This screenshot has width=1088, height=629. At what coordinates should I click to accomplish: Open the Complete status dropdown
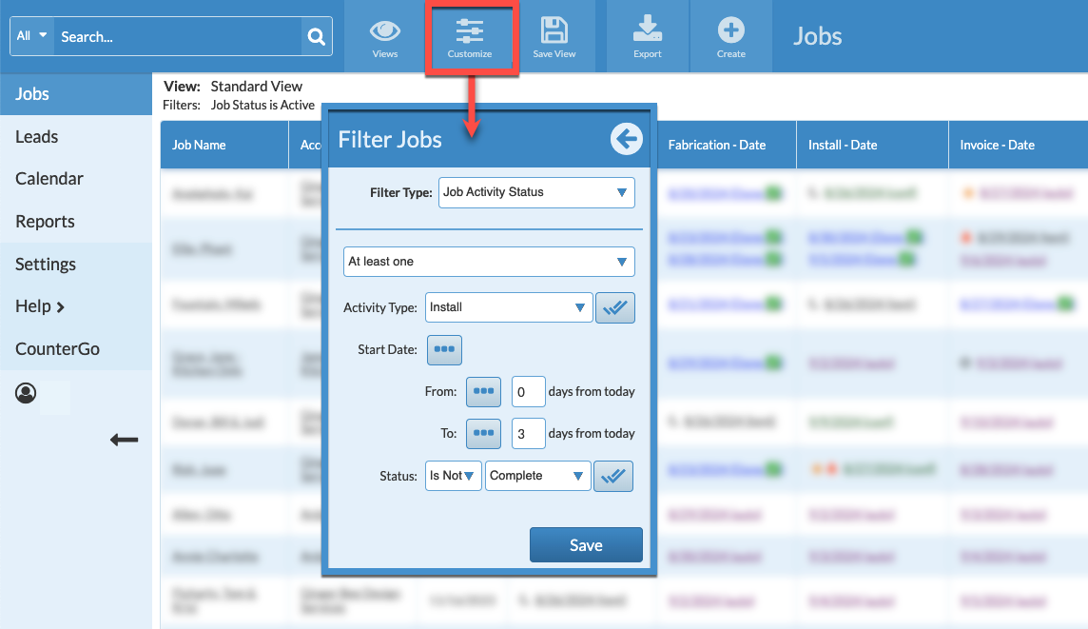click(537, 476)
